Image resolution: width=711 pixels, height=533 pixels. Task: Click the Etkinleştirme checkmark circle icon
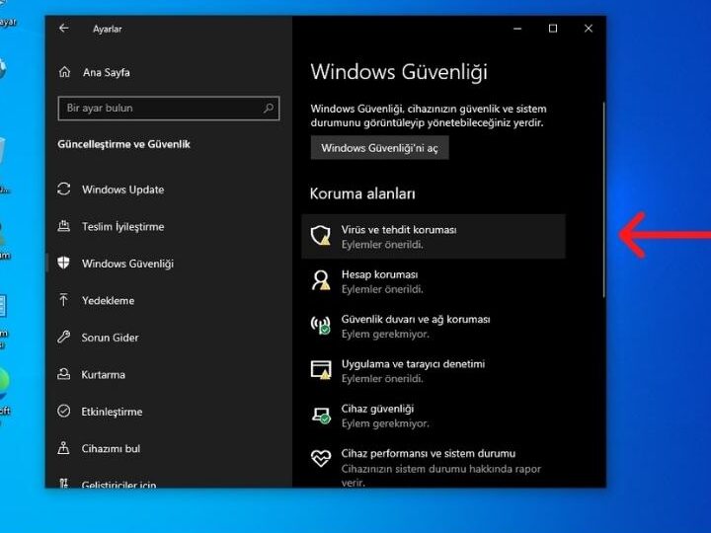[x=64, y=411]
